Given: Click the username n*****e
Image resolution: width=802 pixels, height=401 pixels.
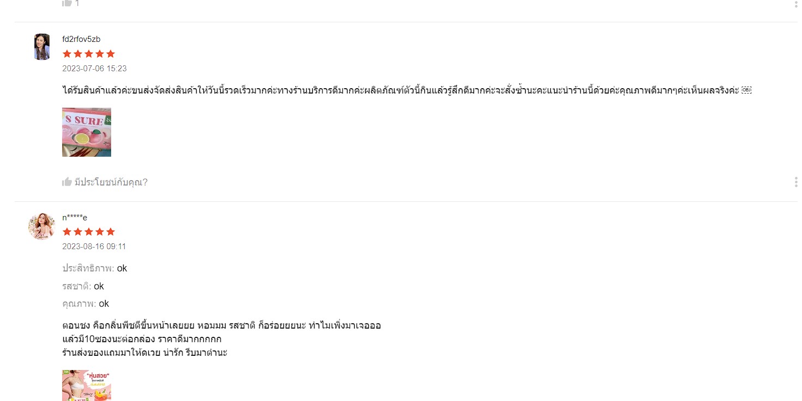Looking at the screenshot, I should 75,218.
